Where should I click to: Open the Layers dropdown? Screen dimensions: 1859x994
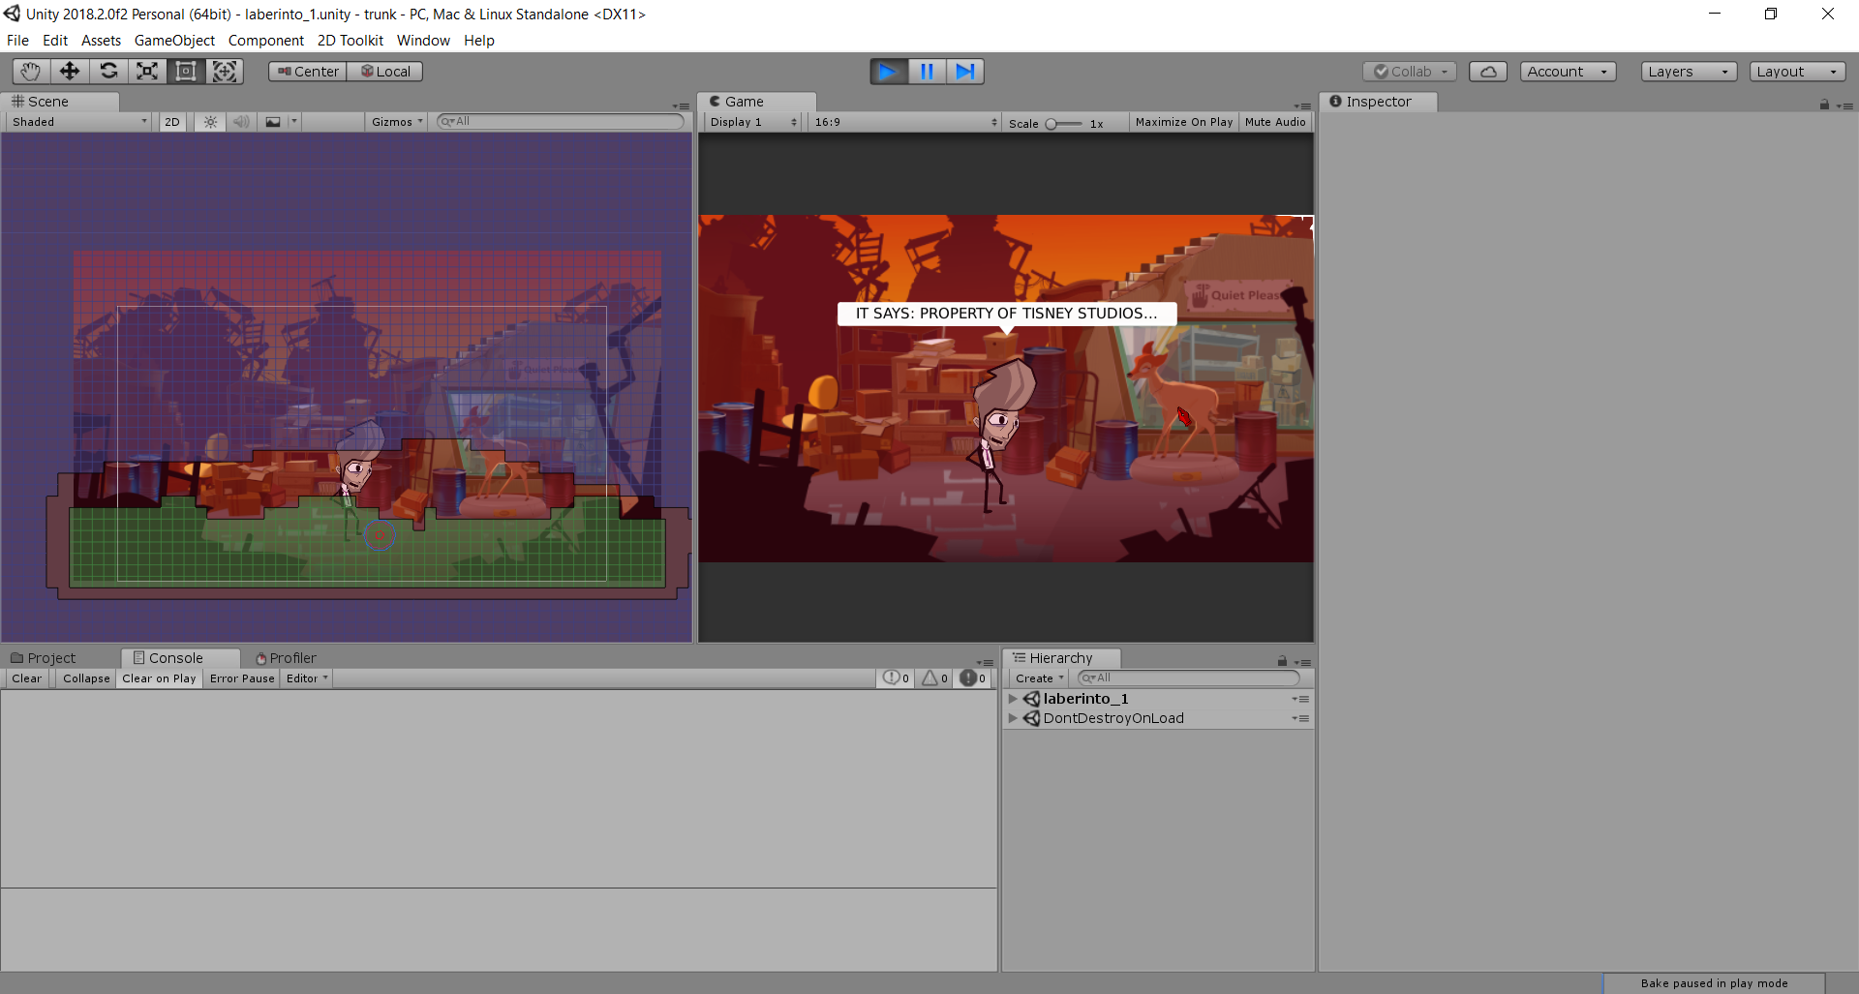click(1688, 72)
